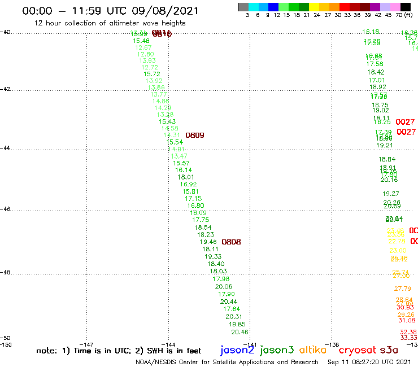The image size is (418, 367).
Task: Click the wave height value '19.33'
Action: click(x=213, y=256)
